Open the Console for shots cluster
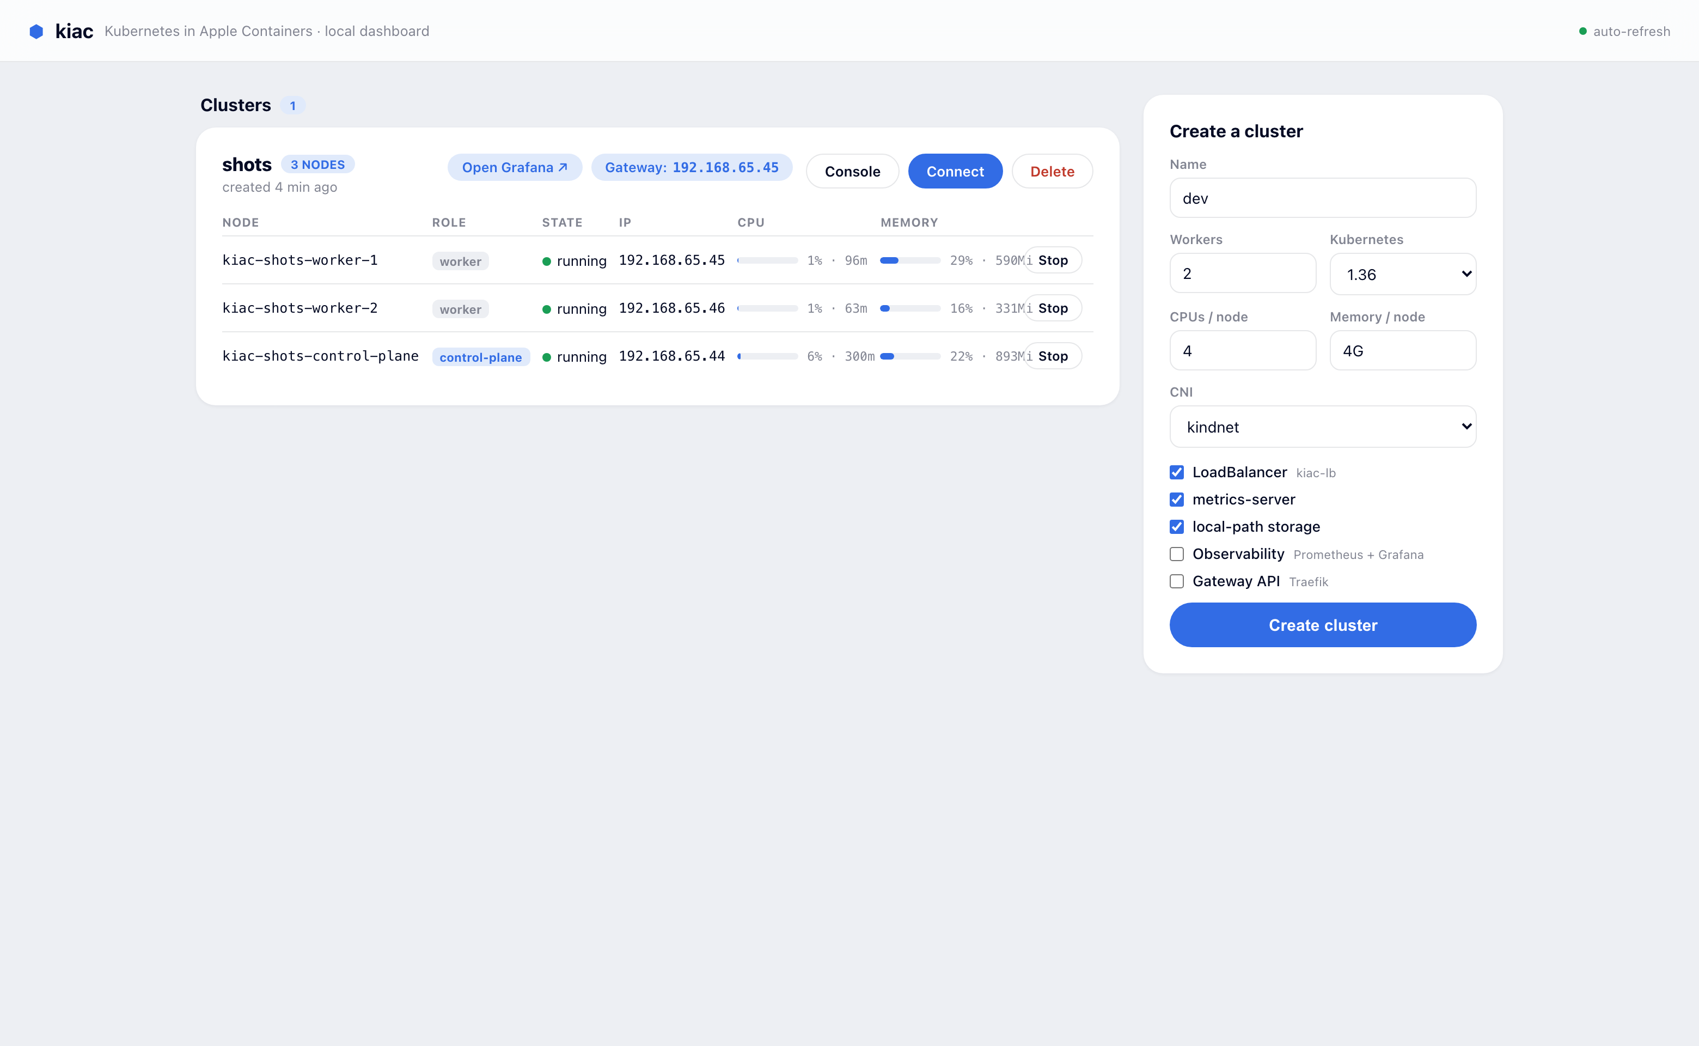The height and width of the screenshot is (1046, 1699). pos(852,171)
